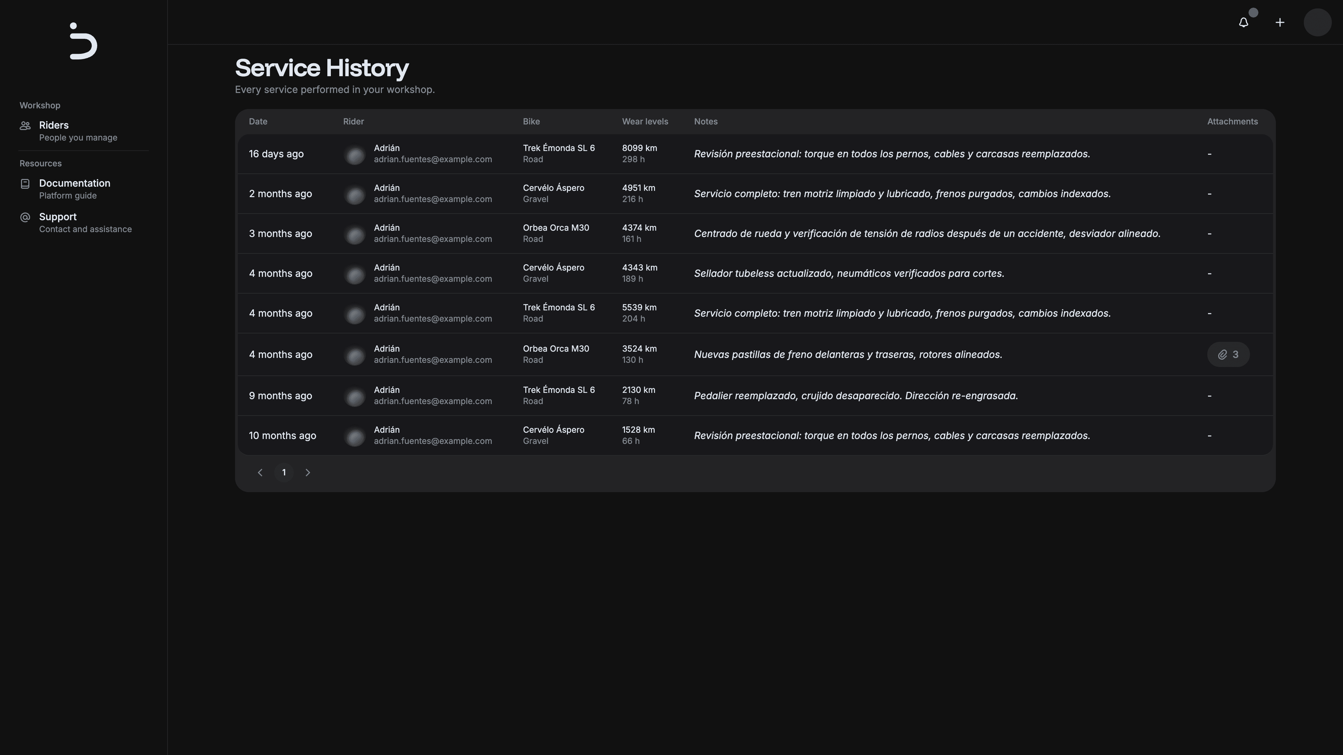
Task: Click rider avatar in 2 months ago row
Action: pos(355,195)
